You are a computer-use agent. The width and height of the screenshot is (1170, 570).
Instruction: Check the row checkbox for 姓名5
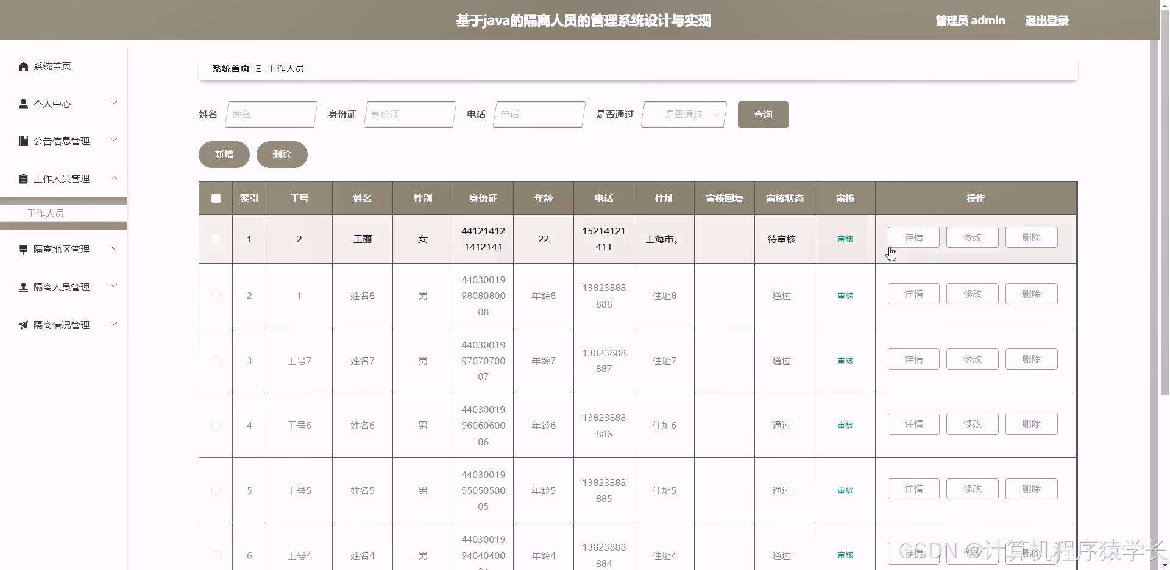click(x=216, y=490)
